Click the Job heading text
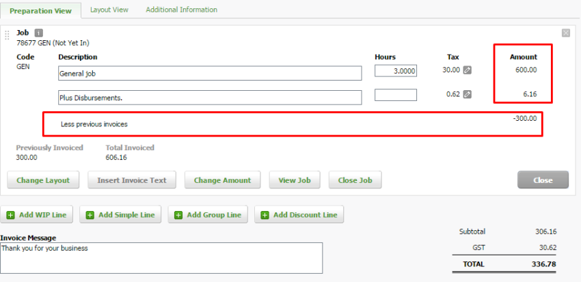 point(23,33)
